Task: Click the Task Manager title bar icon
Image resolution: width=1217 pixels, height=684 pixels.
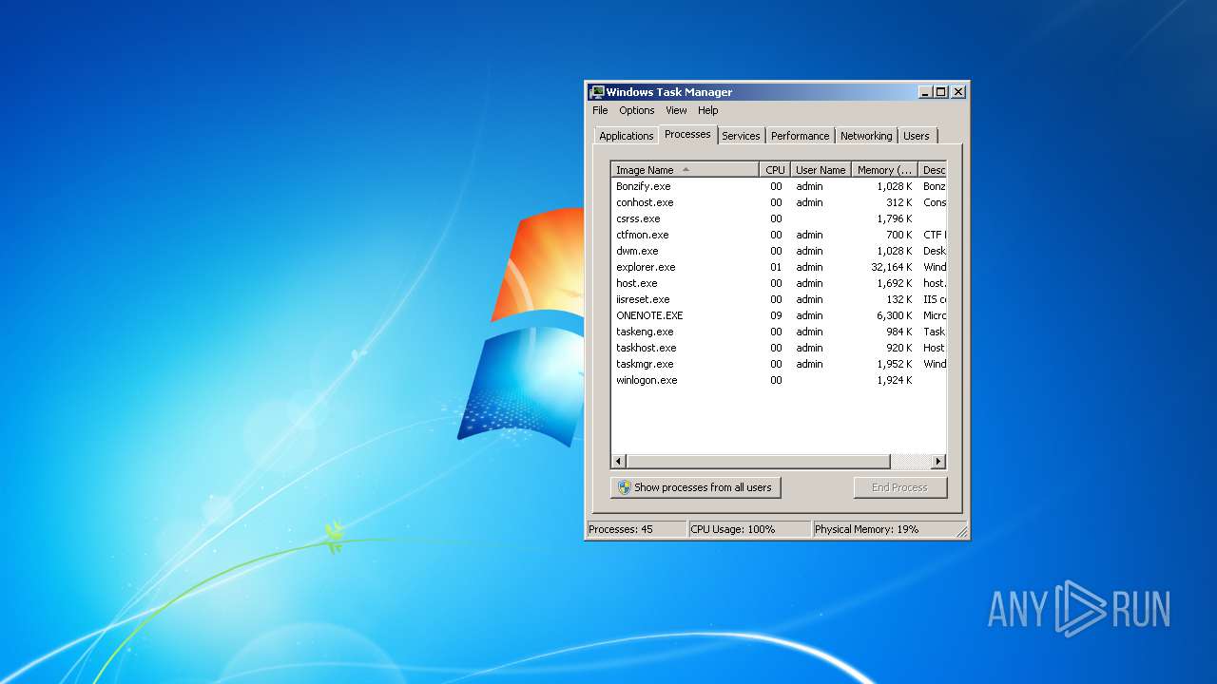Action: pyautogui.click(x=597, y=92)
